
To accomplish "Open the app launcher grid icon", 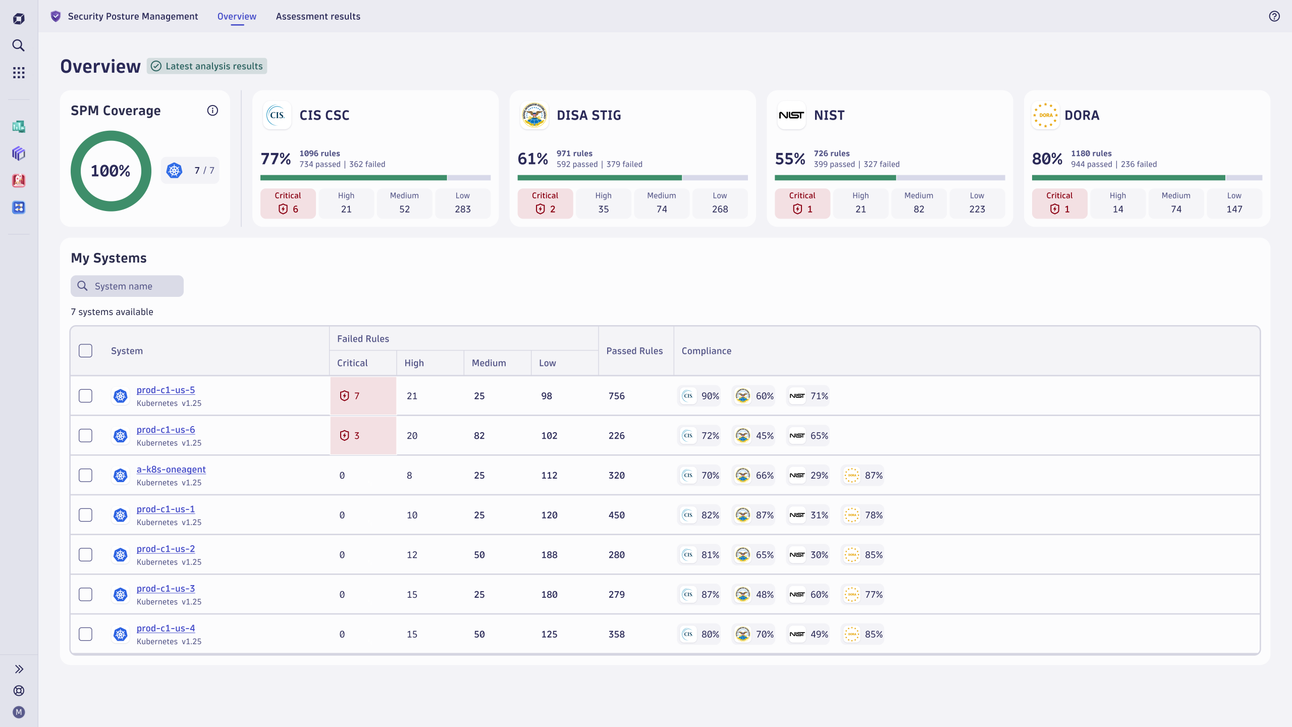I will 19,72.
